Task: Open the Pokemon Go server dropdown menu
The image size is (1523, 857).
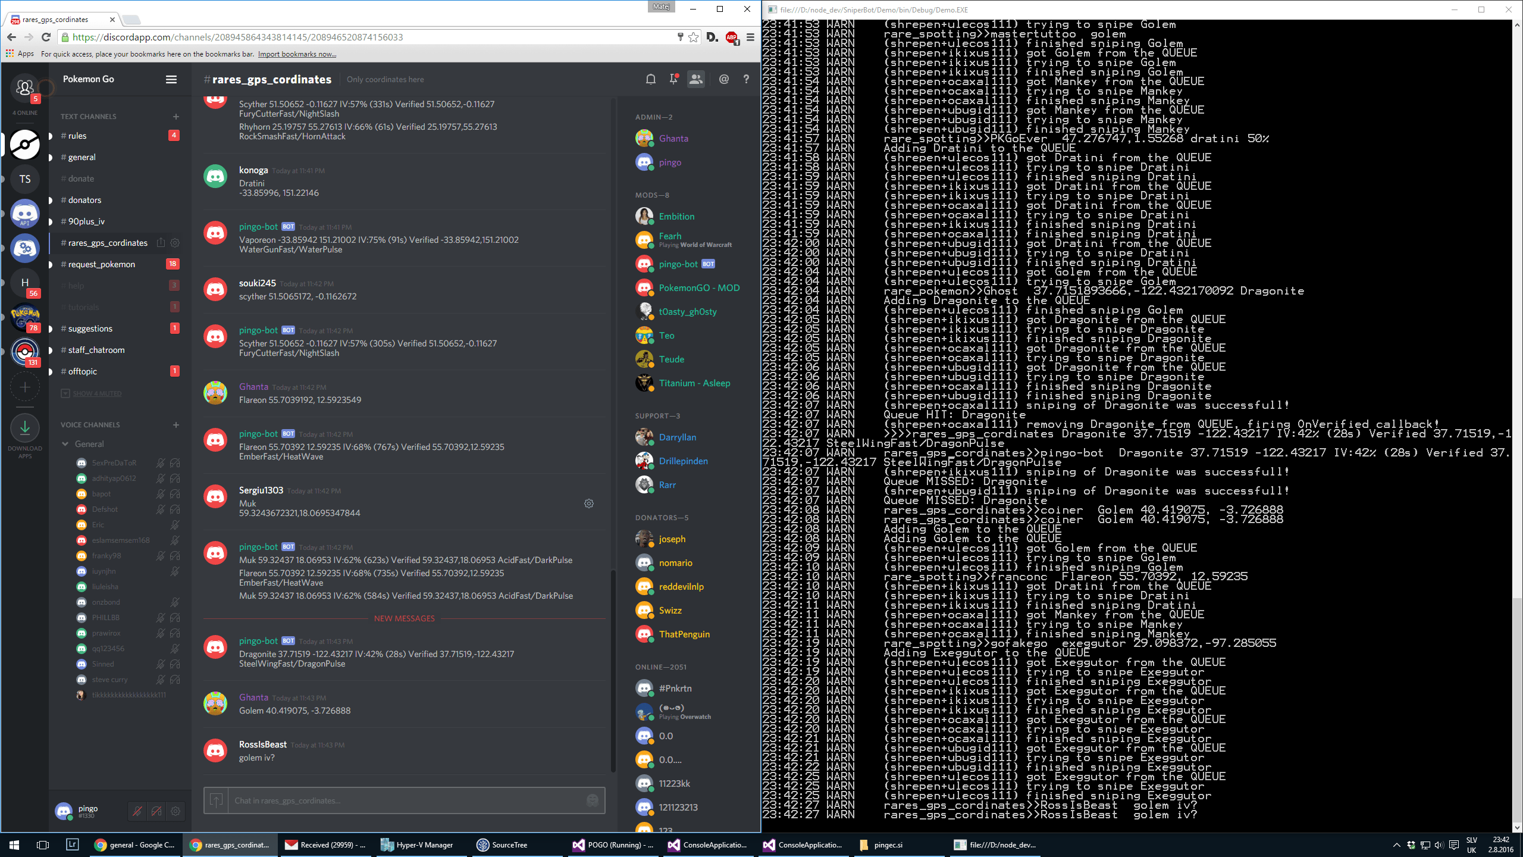Action: (x=171, y=79)
